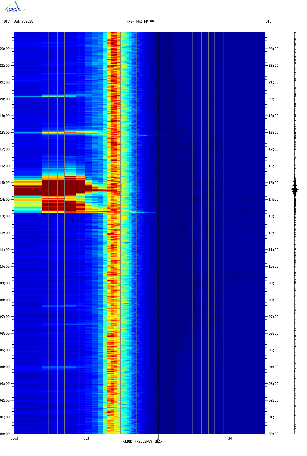Click the left axis '13:00' time label
The width and height of the screenshot is (307, 456).
[5, 216]
